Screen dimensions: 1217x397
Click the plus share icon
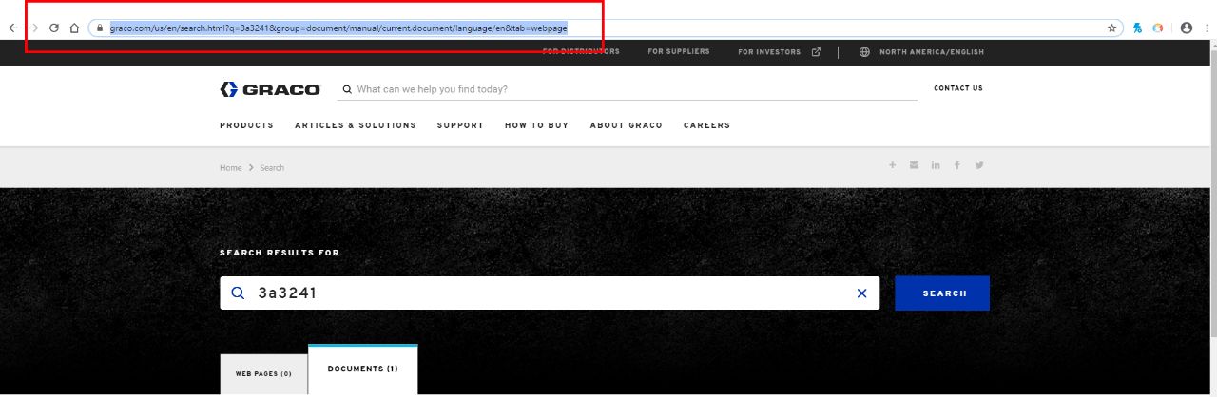coord(892,165)
